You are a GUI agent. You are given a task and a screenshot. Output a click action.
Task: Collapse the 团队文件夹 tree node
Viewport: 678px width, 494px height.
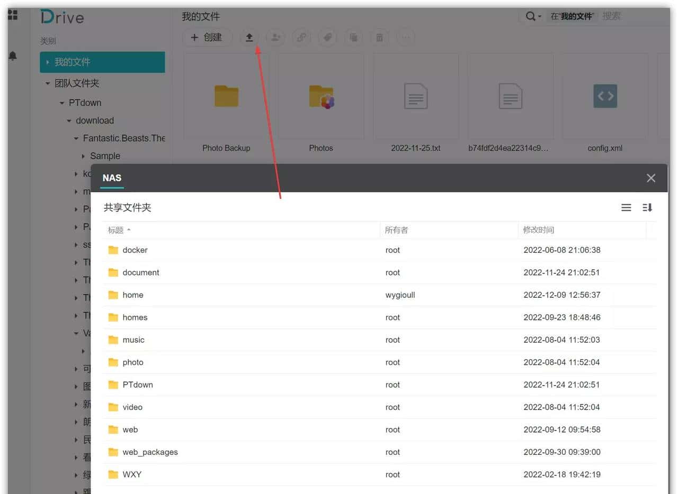pos(48,84)
